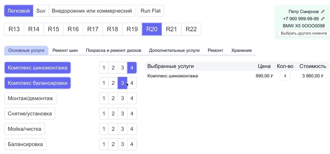Switch to Дополнительные услуги tab

pyautogui.click(x=174, y=50)
